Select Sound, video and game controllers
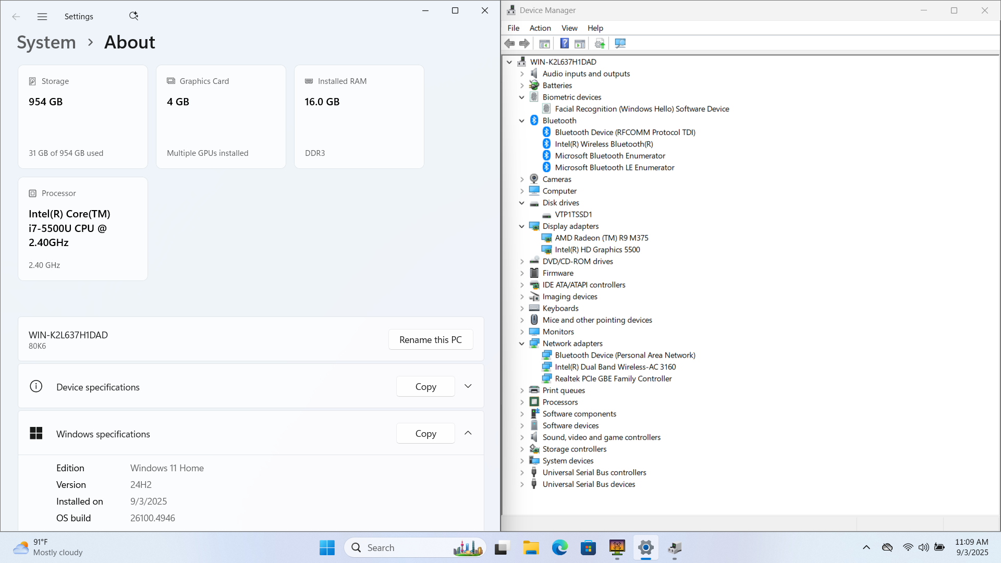This screenshot has width=1001, height=563. pos(601,437)
